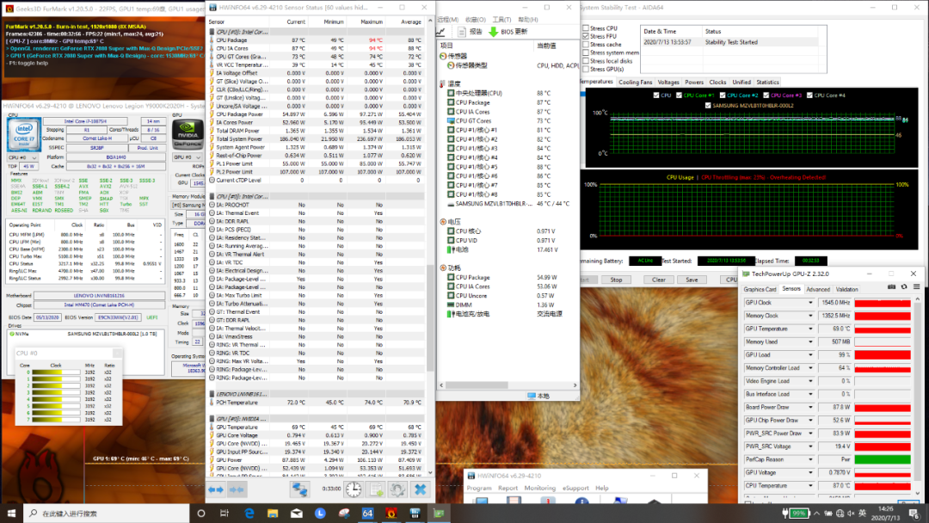
Task: Open Task View on taskbar
Action: (225, 513)
